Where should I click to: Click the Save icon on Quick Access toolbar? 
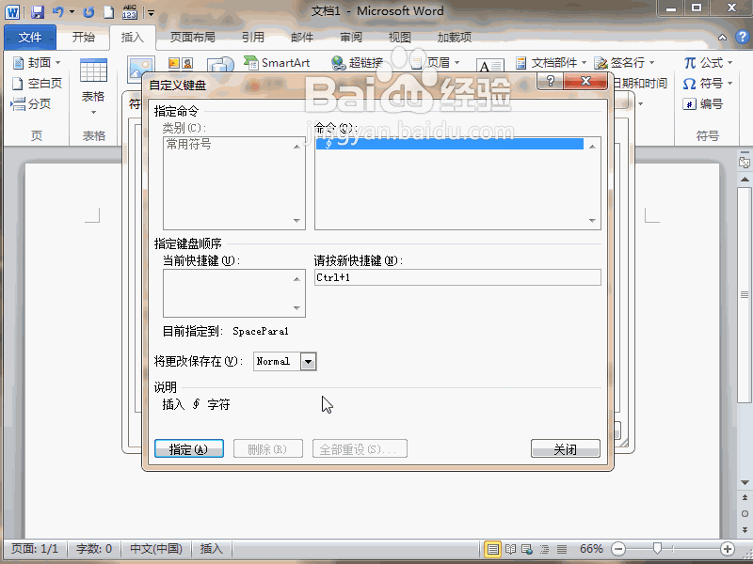click(x=36, y=10)
